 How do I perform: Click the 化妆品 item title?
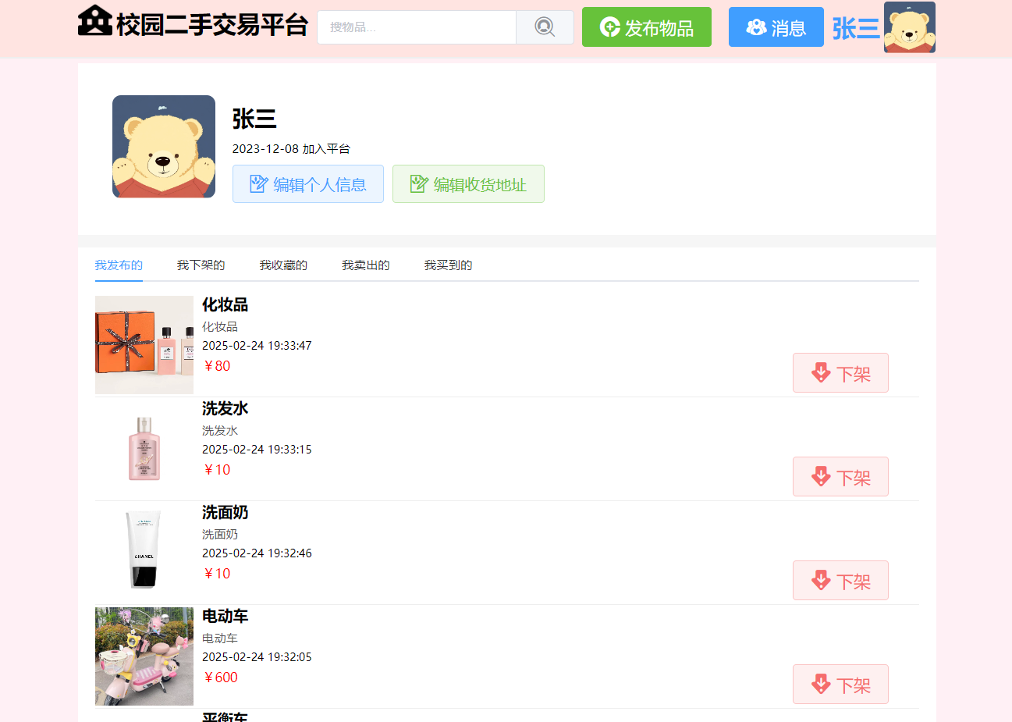pyautogui.click(x=225, y=304)
